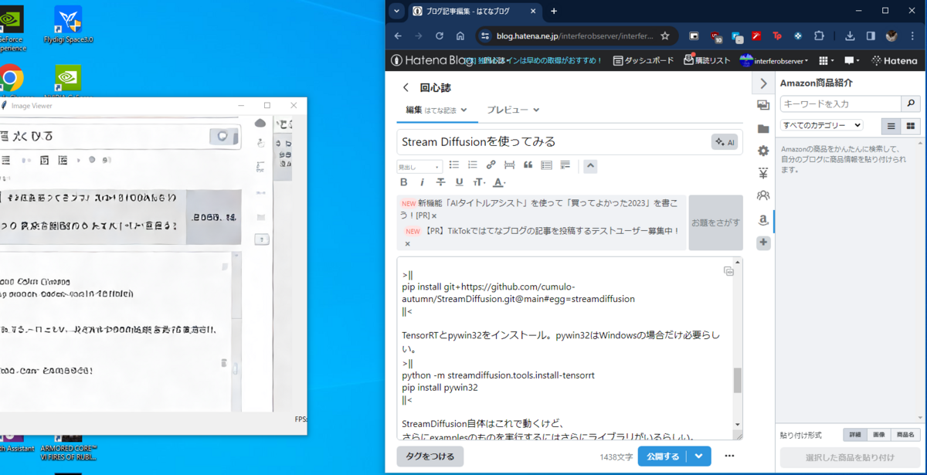Insert a table of contents
The image size is (927, 475).
[547, 165]
